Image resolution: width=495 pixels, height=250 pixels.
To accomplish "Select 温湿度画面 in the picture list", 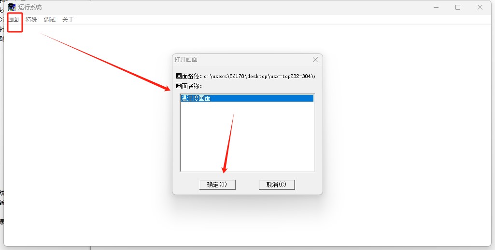I will point(247,99).
